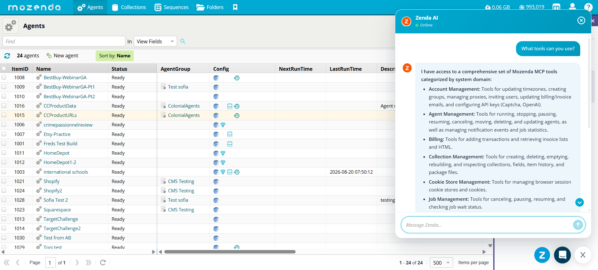The width and height of the screenshot is (598, 270).
Task: Focus the Find search field
Action: pos(64,41)
